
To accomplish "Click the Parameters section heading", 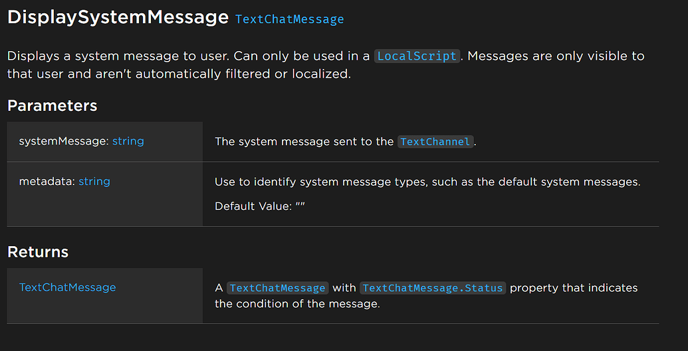I will click(53, 105).
